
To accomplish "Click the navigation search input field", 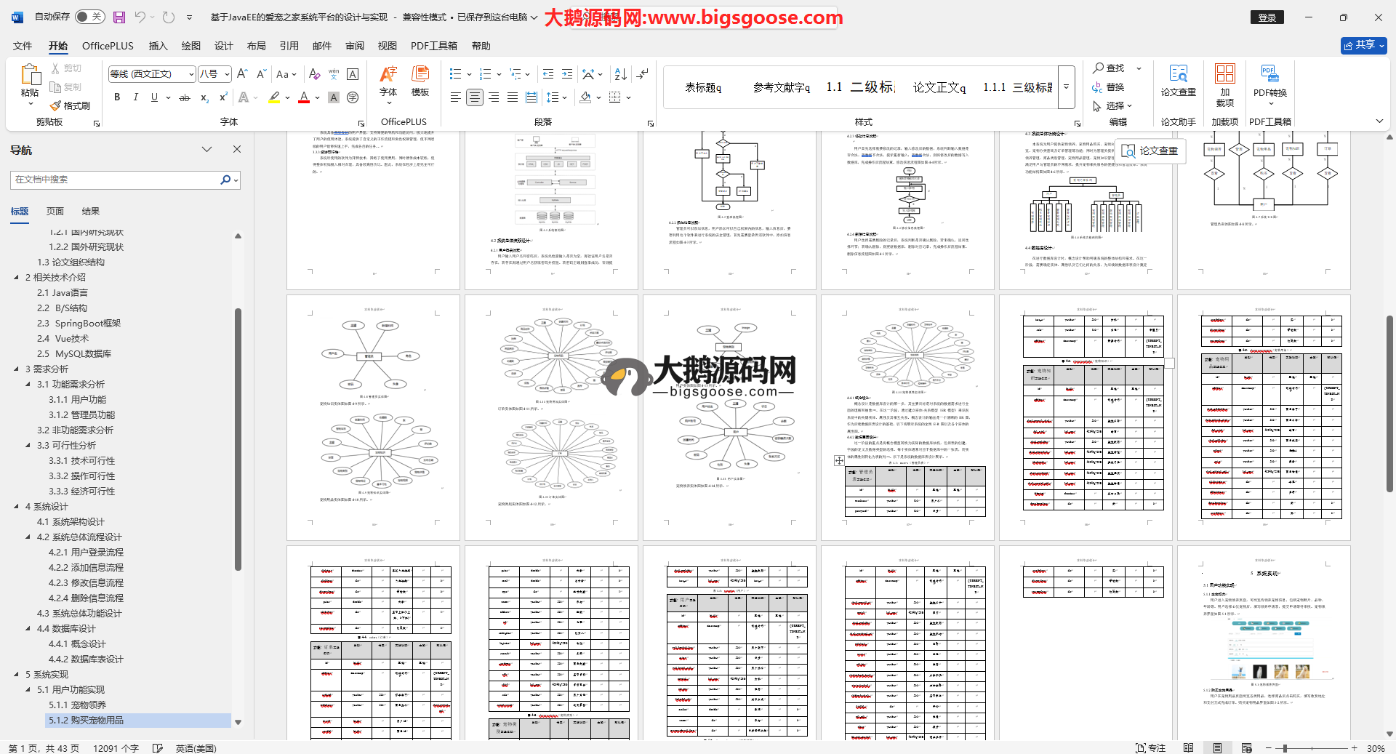I will (x=116, y=180).
